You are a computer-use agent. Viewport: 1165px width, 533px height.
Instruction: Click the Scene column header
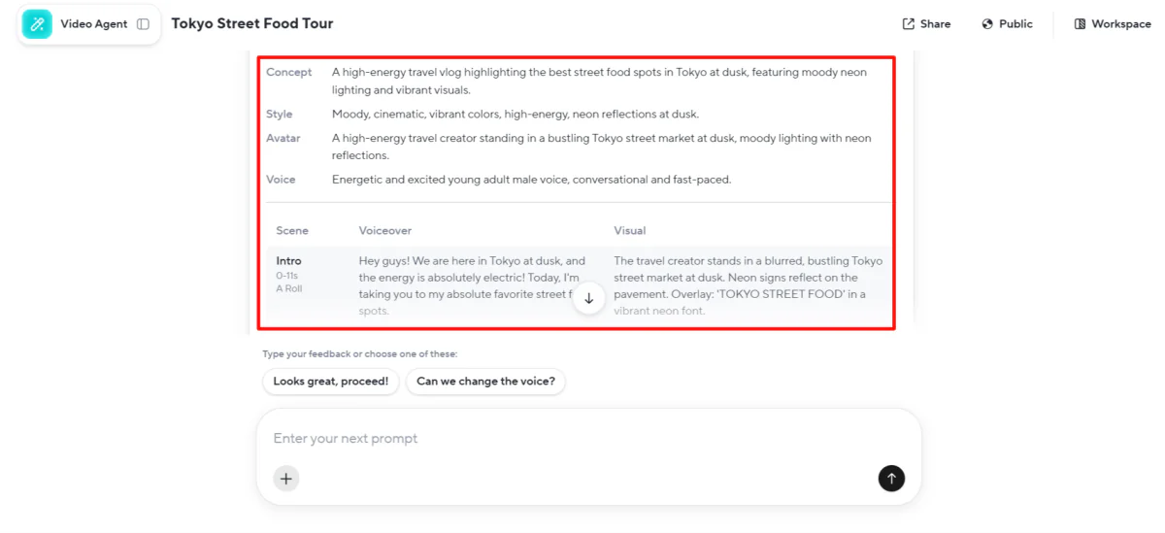click(292, 231)
